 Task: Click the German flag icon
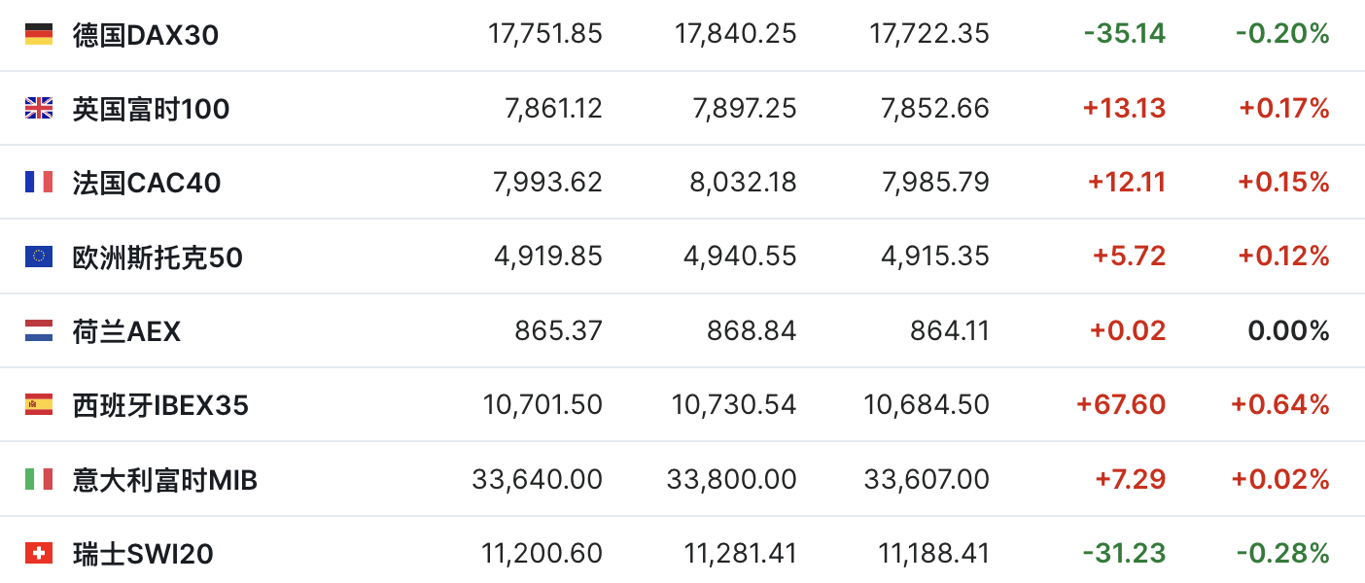(39, 34)
